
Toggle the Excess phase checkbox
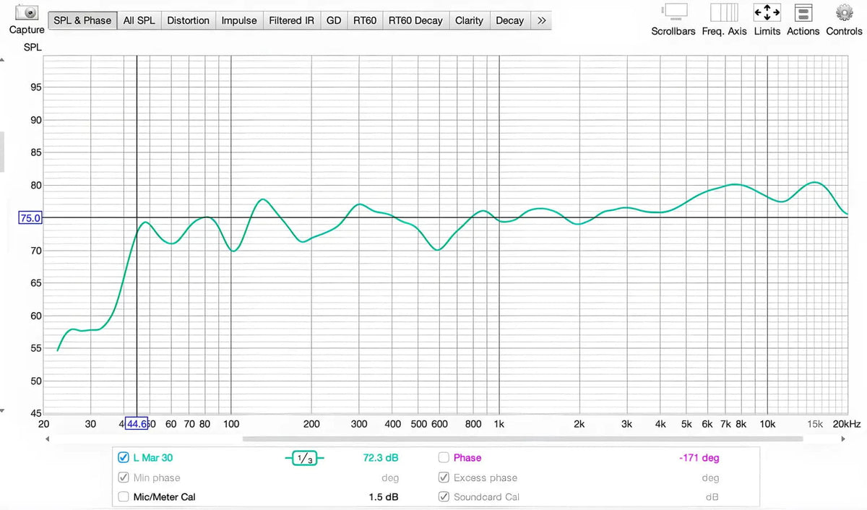(444, 477)
